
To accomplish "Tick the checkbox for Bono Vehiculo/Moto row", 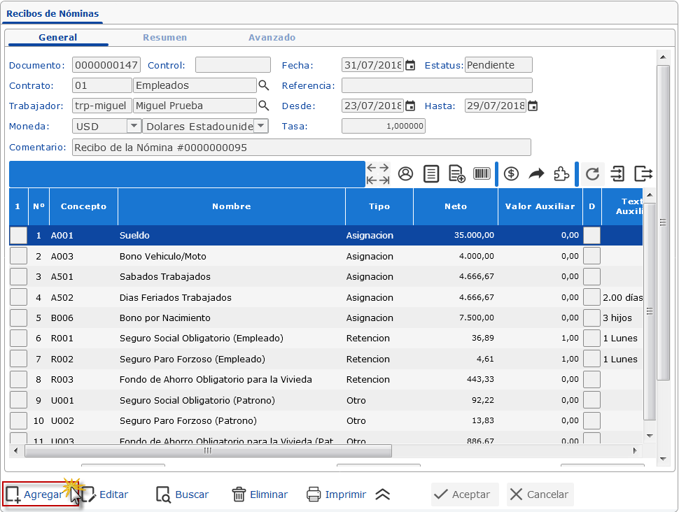I will point(19,256).
